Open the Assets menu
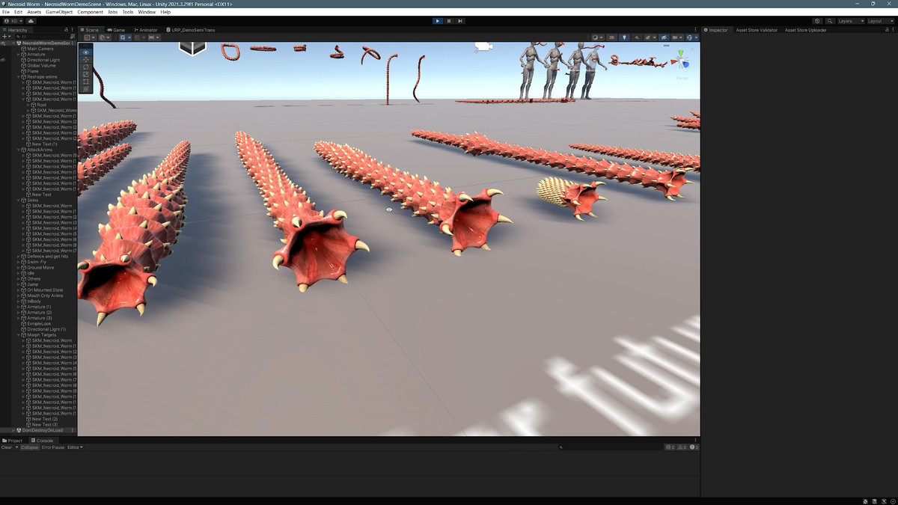 pos(34,12)
